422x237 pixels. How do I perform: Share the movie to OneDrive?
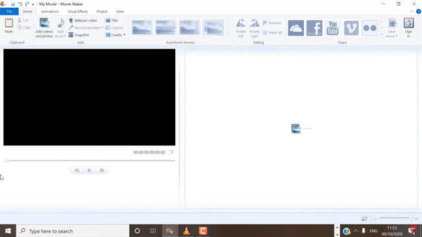[296, 28]
